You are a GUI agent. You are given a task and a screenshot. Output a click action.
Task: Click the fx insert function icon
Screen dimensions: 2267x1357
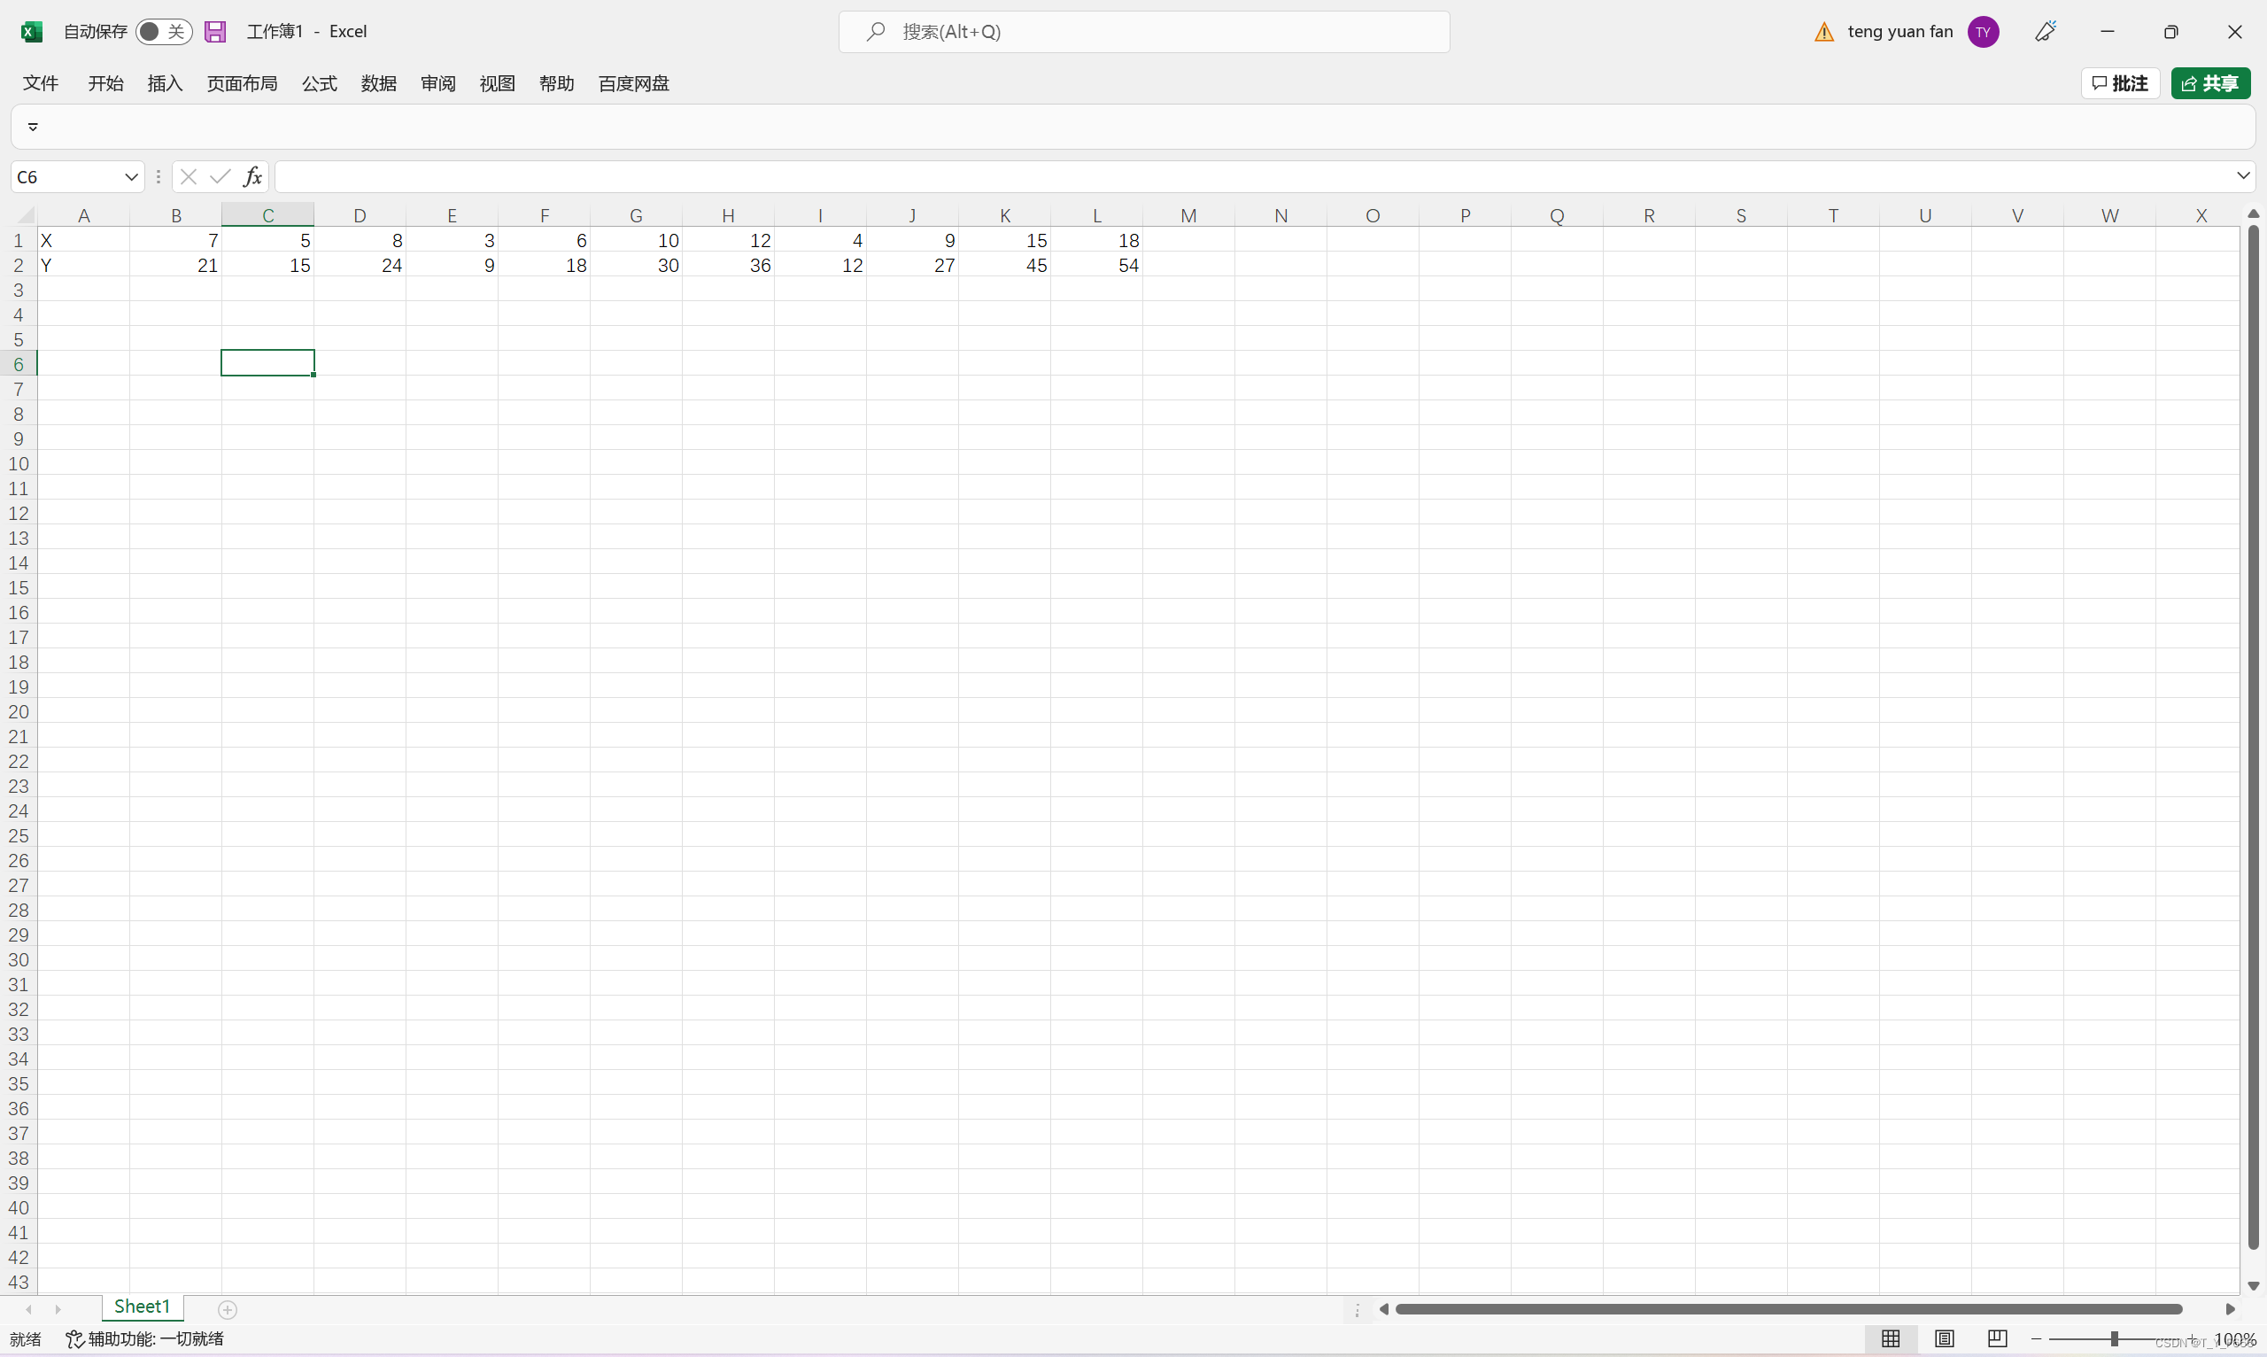tap(252, 176)
